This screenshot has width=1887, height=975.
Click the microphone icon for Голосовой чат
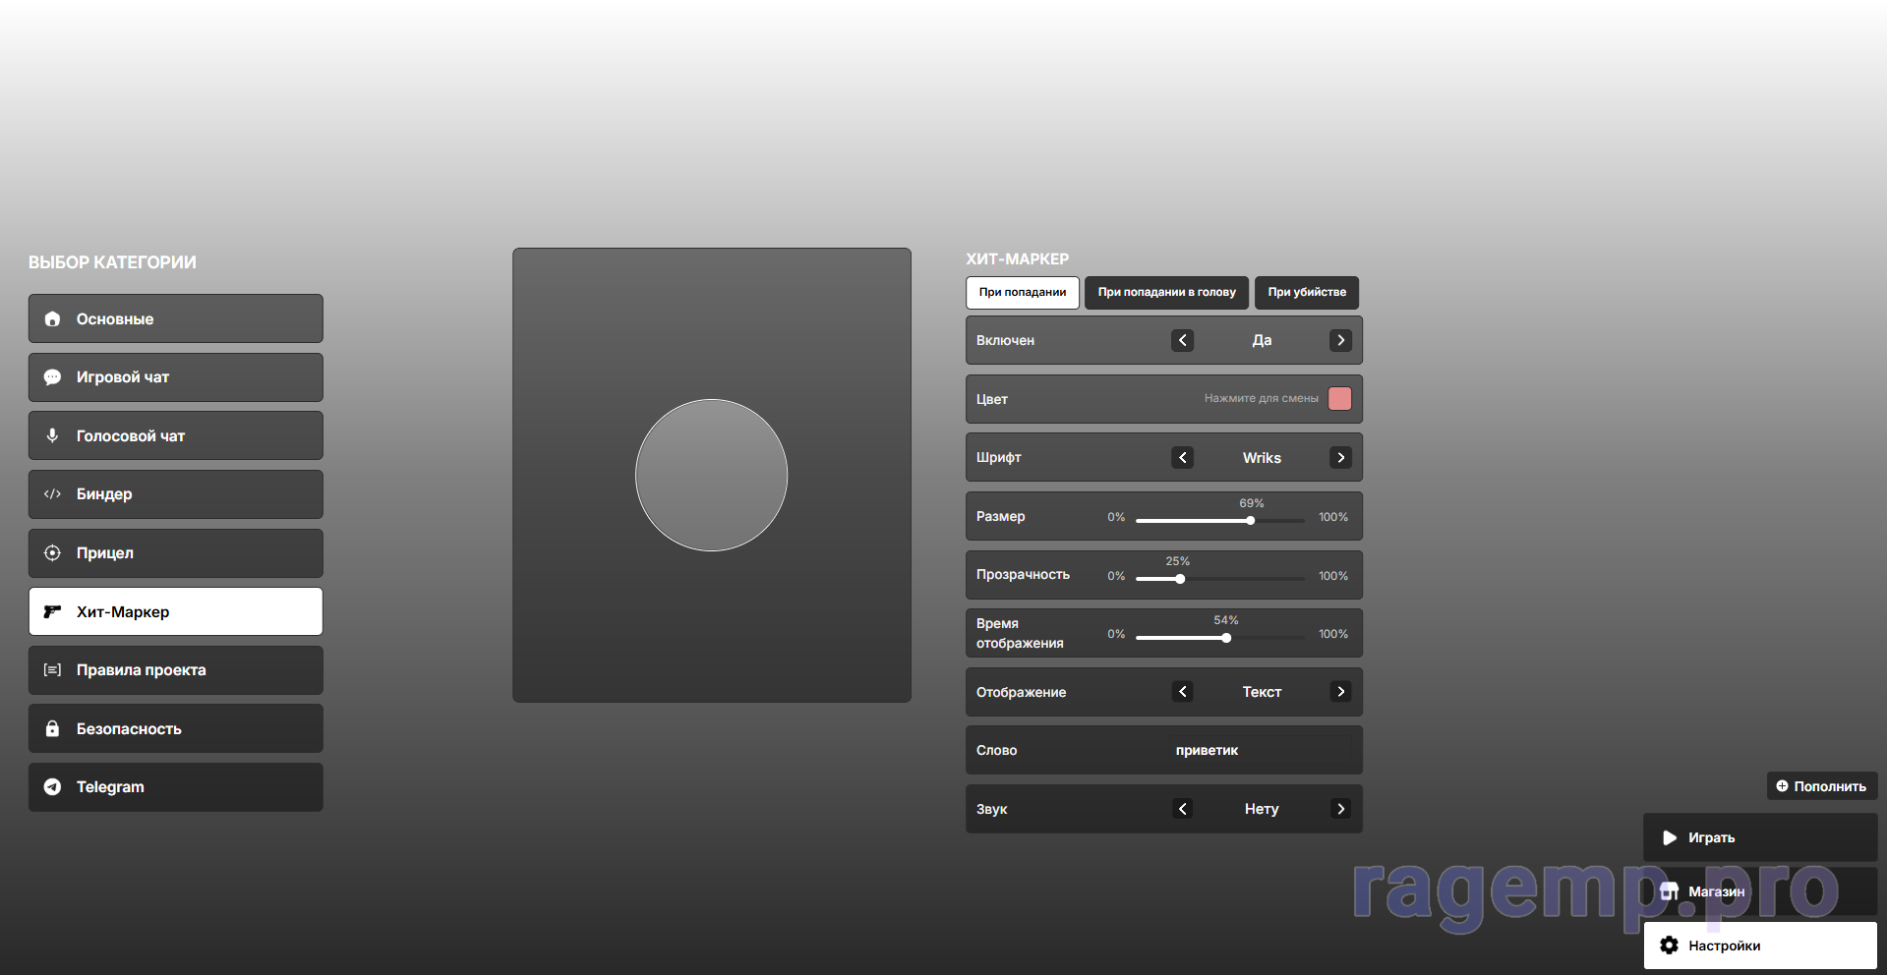coord(53,435)
